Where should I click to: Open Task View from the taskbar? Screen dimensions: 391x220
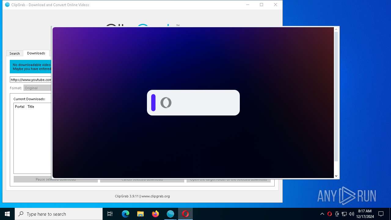[110, 214]
